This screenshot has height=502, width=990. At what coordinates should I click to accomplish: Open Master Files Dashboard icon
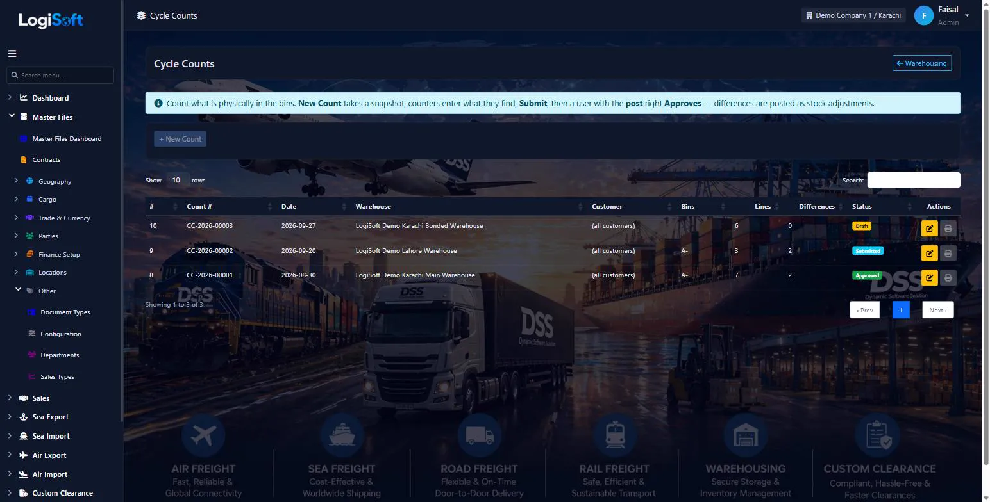(24, 138)
